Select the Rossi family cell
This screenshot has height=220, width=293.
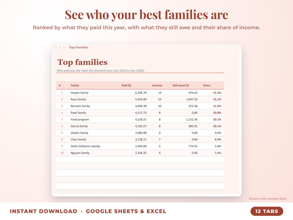click(78, 99)
